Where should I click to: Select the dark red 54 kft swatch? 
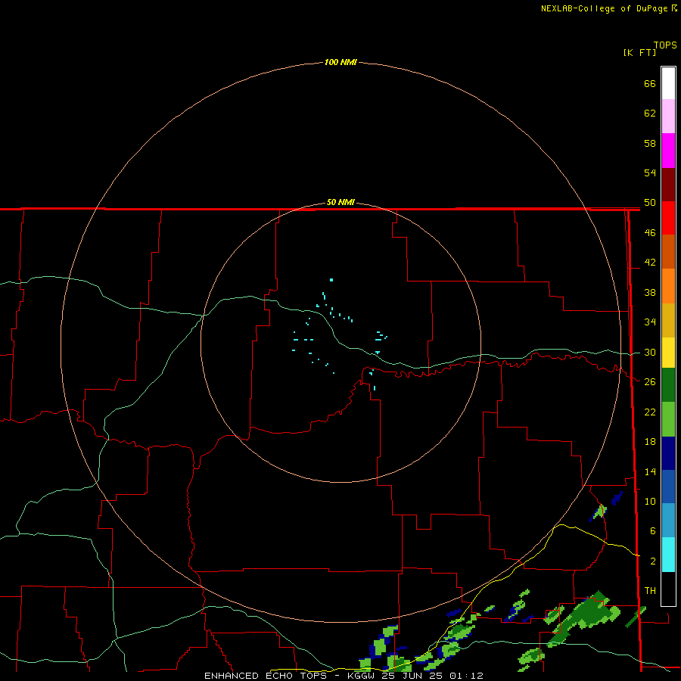(668, 185)
